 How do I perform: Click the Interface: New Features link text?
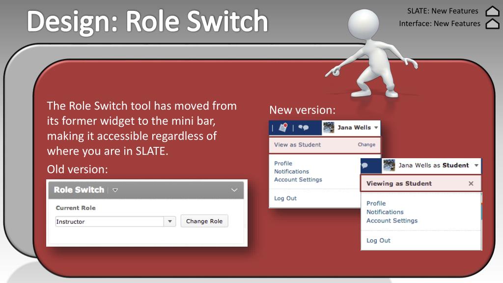440,24
